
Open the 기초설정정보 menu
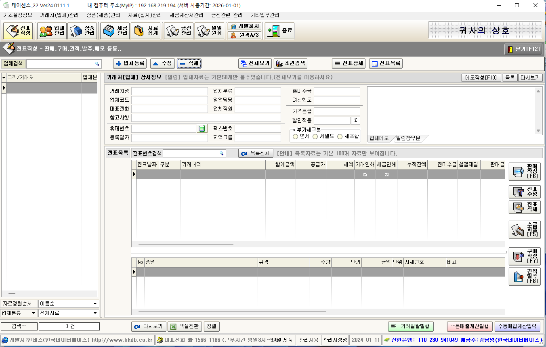(x=18, y=15)
